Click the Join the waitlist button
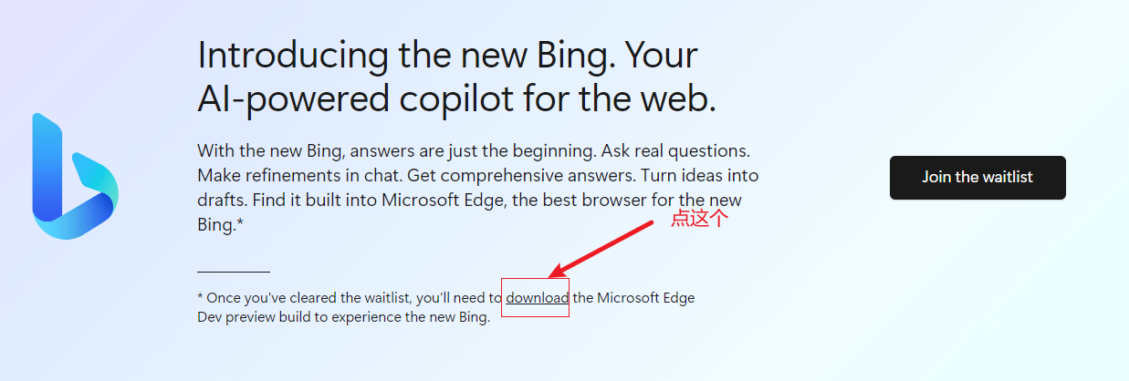Viewport: 1129px width, 381px height. tap(977, 177)
